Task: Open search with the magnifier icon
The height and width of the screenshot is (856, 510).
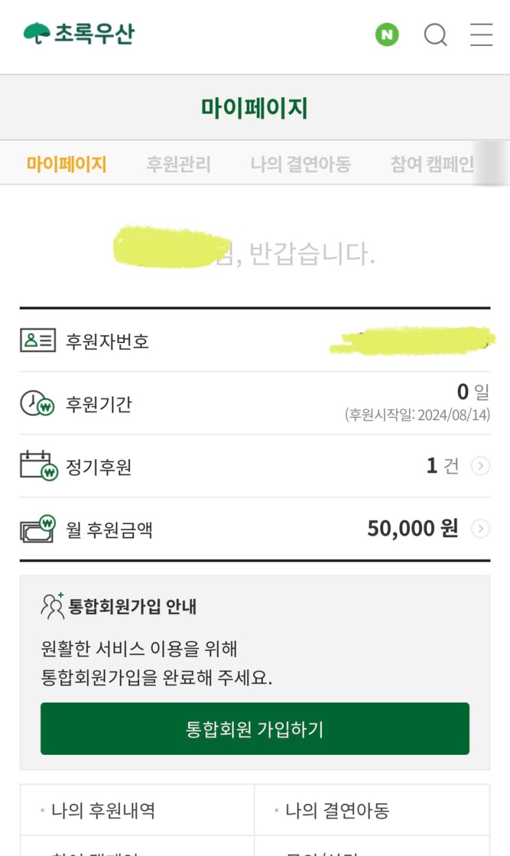Action: pos(435,34)
